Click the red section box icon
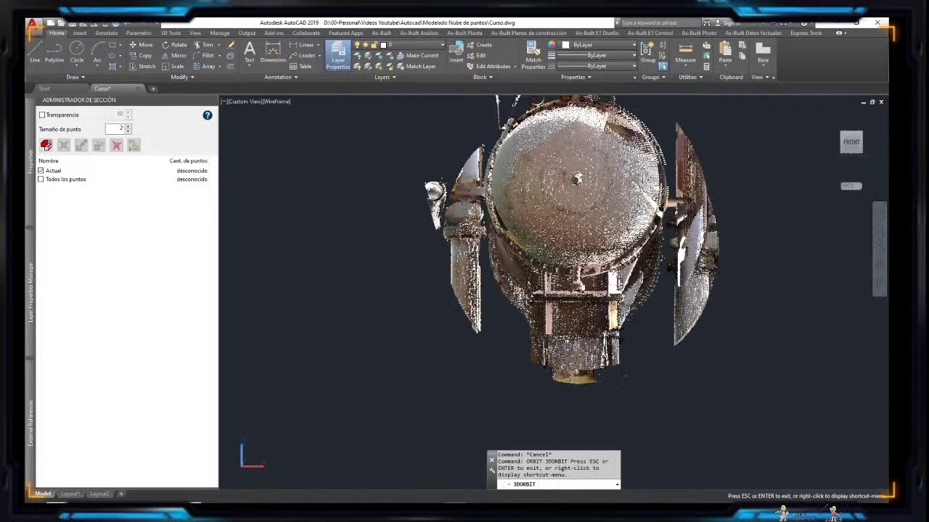Viewport: 929px width, 522px height. pyautogui.click(x=46, y=145)
